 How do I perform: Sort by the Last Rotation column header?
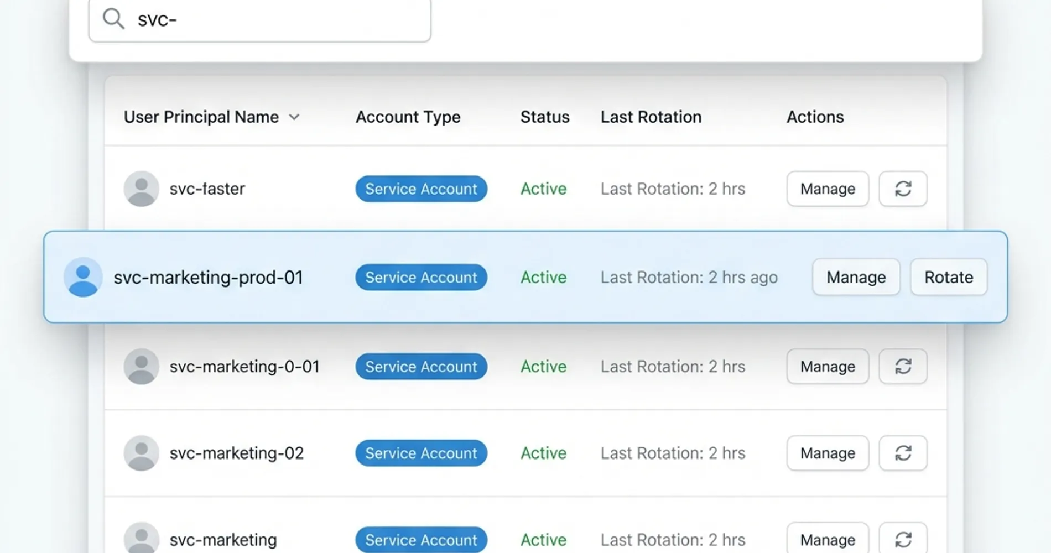pos(651,117)
